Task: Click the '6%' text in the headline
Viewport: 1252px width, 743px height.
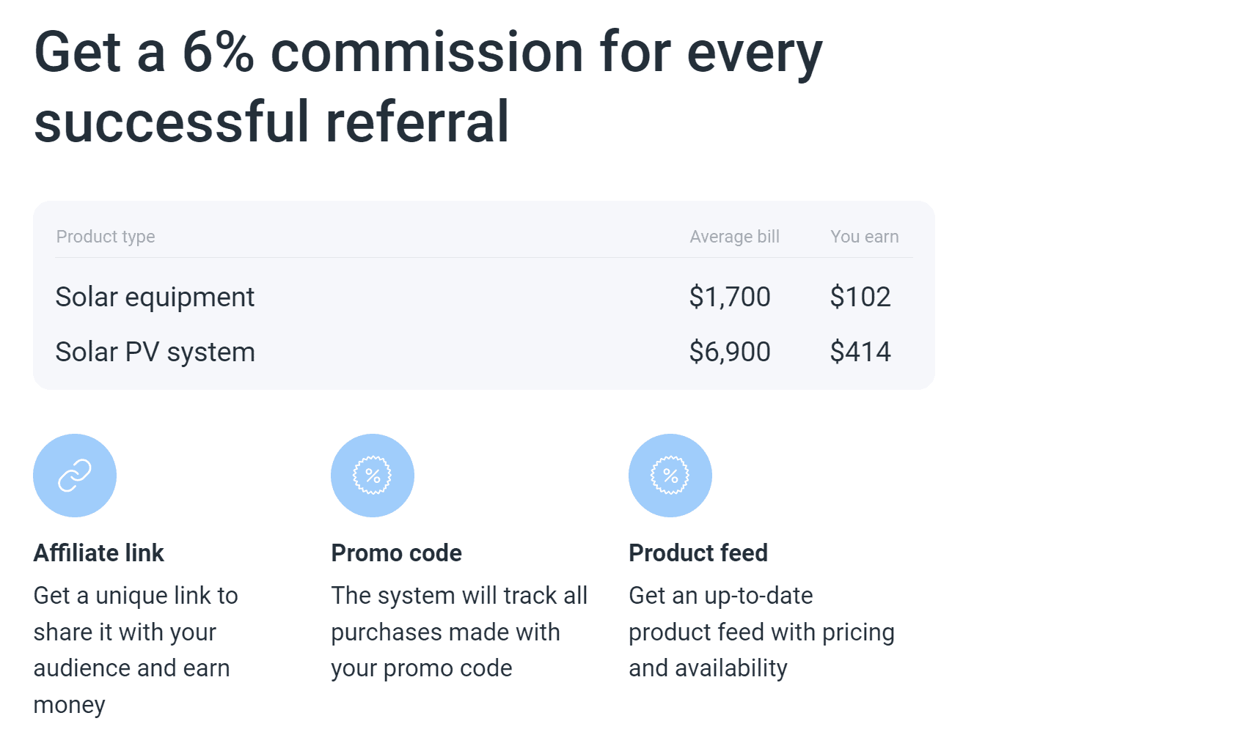Action: point(218,53)
